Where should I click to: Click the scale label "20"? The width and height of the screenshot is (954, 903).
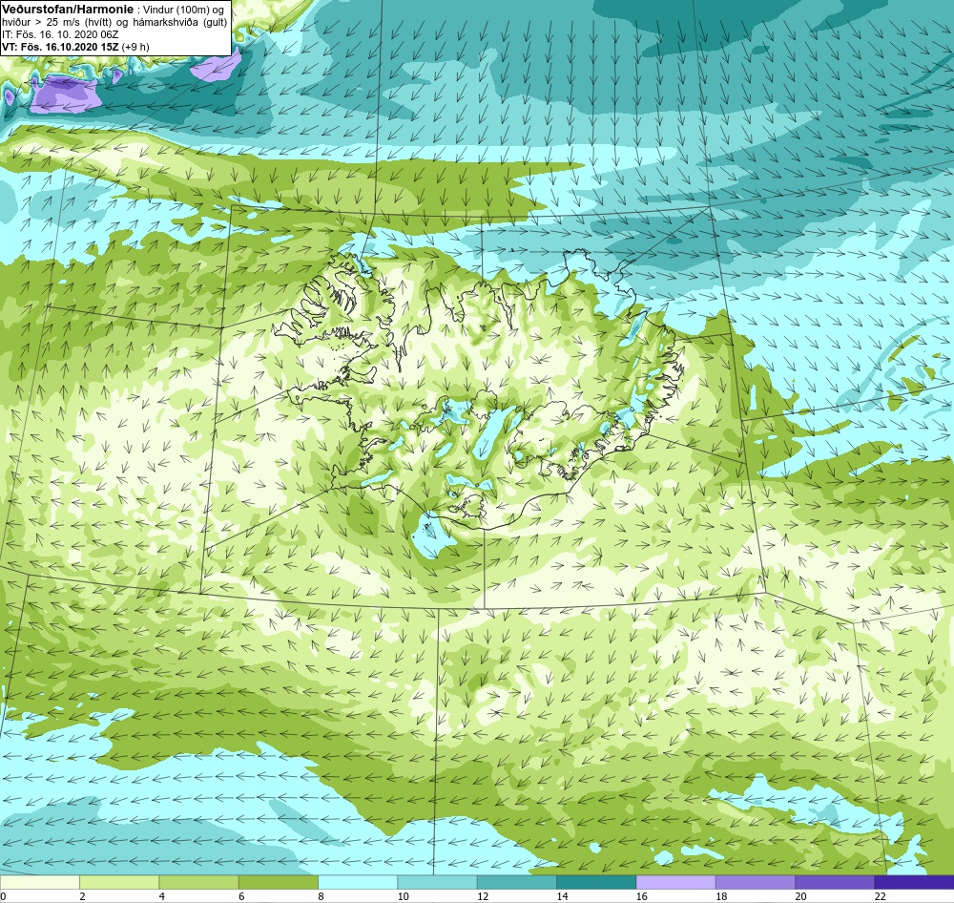click(x=800, y=896)
